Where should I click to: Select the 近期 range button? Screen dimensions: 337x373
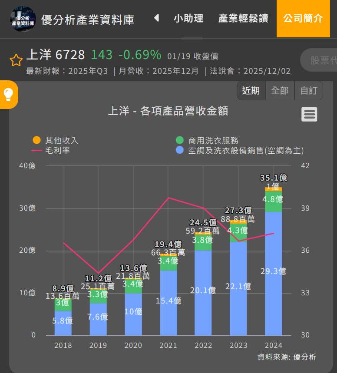coord(251,91)
